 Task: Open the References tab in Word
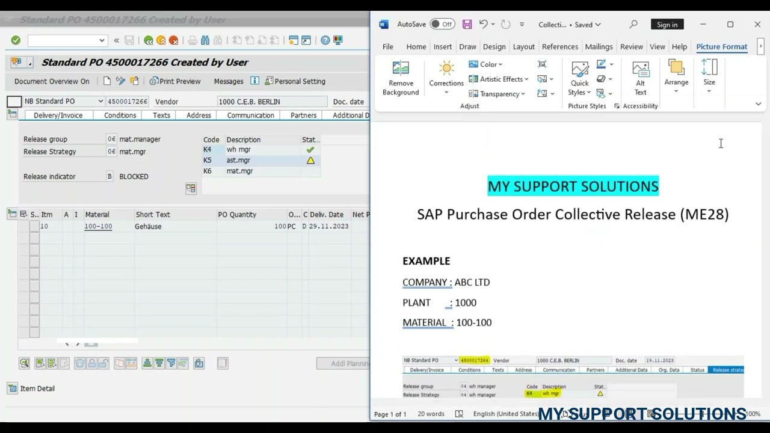coord(560,47)
